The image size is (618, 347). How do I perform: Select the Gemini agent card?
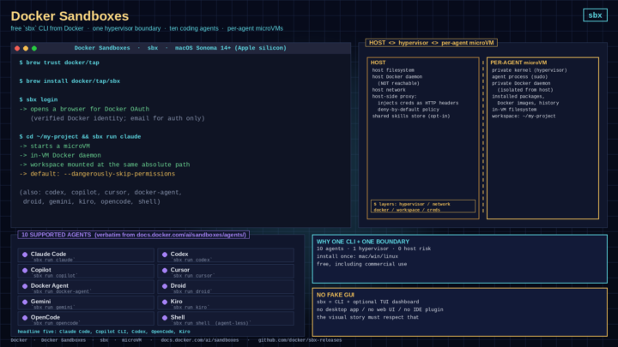(86, 302)
